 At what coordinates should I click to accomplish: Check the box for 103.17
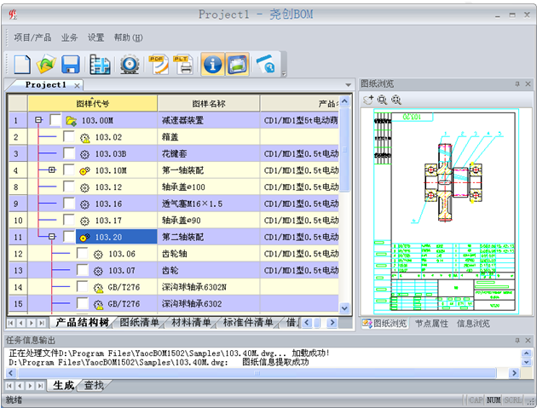[69, 220]
